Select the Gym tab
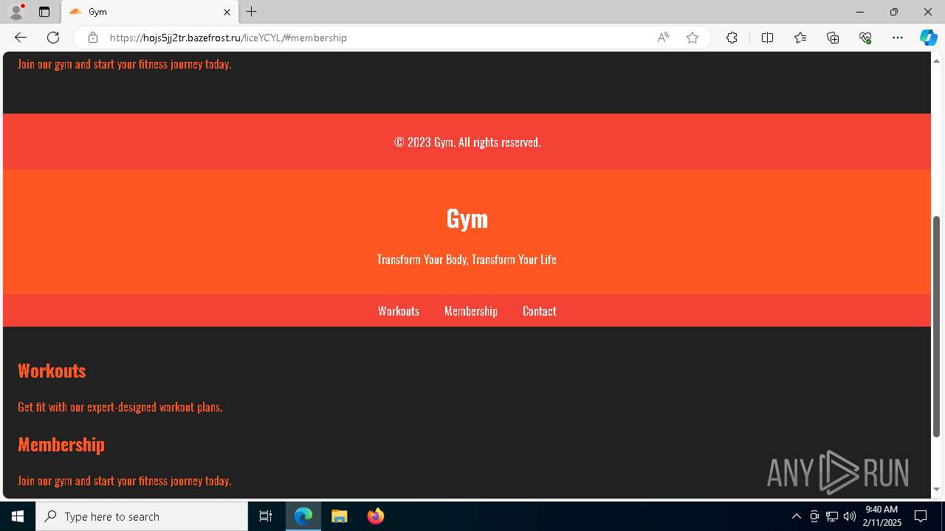 150,12
